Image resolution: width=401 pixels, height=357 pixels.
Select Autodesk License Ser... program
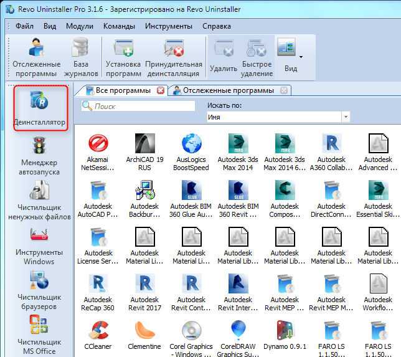tap(97, 246)
